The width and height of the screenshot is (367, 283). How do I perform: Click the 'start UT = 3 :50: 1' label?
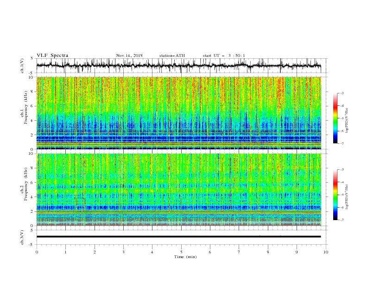click(224, 55)
